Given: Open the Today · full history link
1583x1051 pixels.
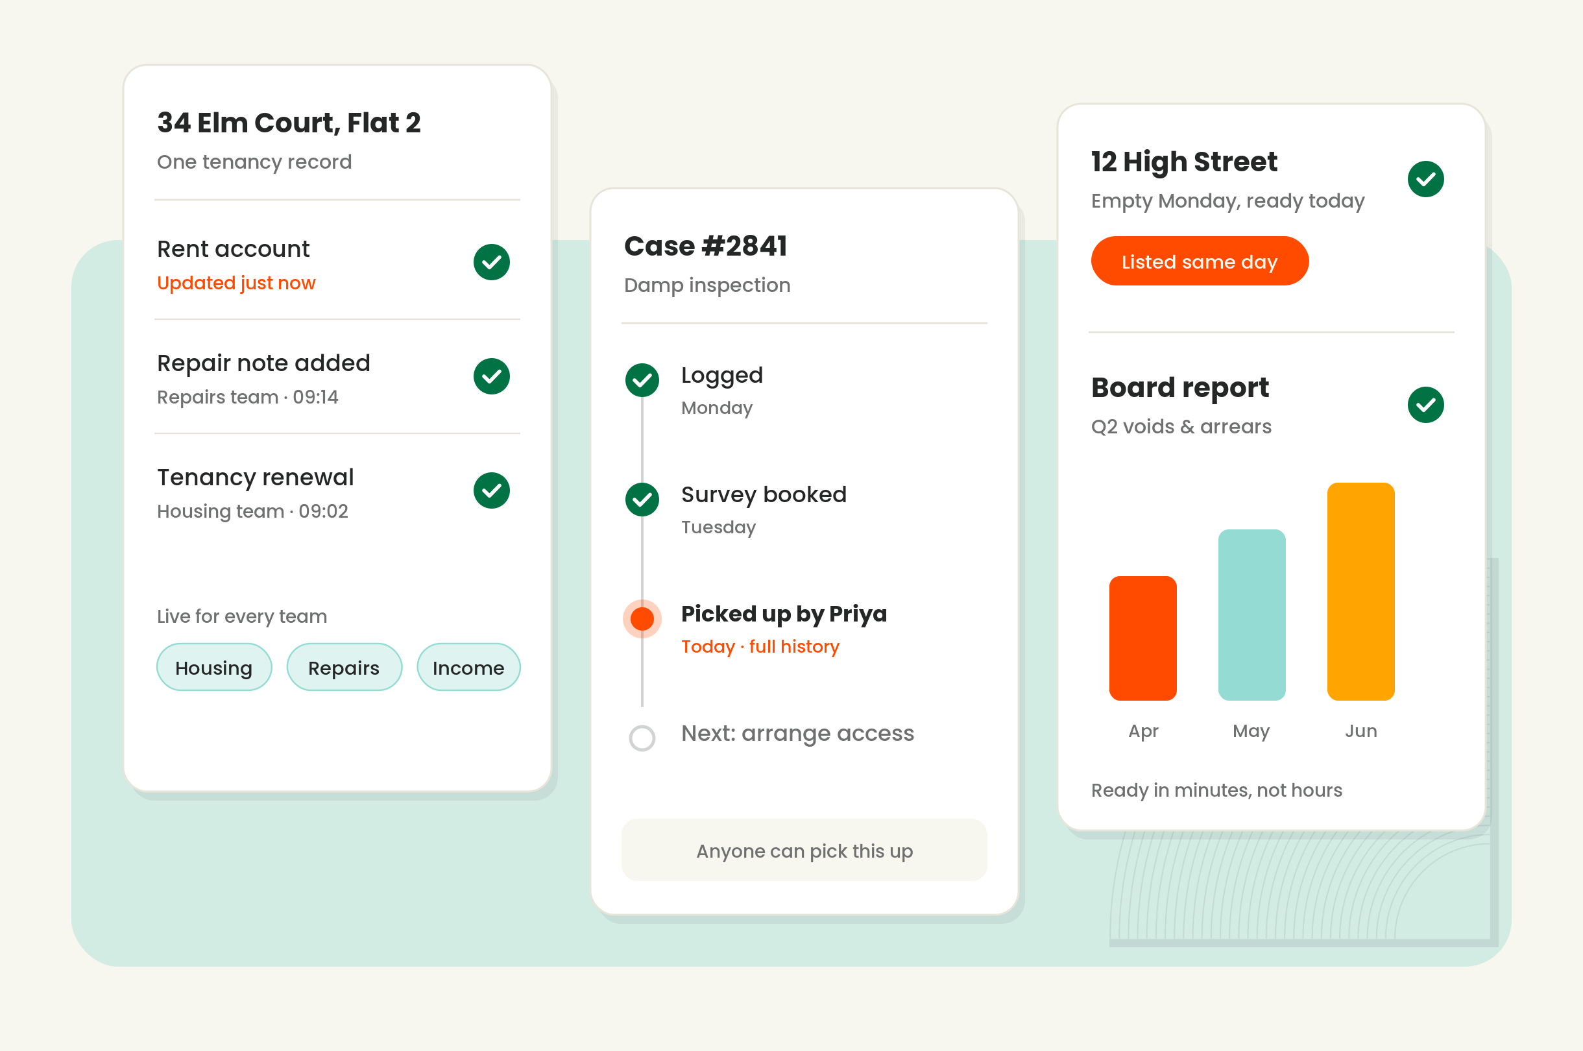Looking at the screenshot, I should (760, 646).
